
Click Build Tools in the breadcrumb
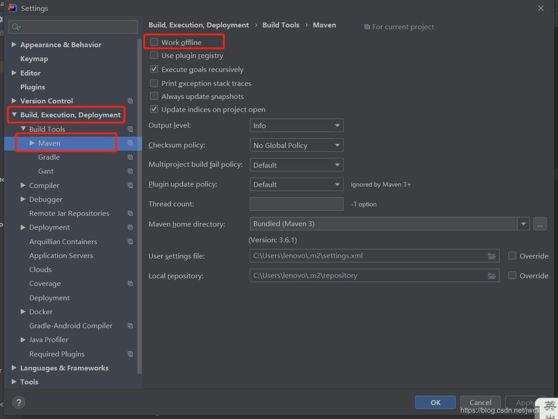click(x=281, y=25)
